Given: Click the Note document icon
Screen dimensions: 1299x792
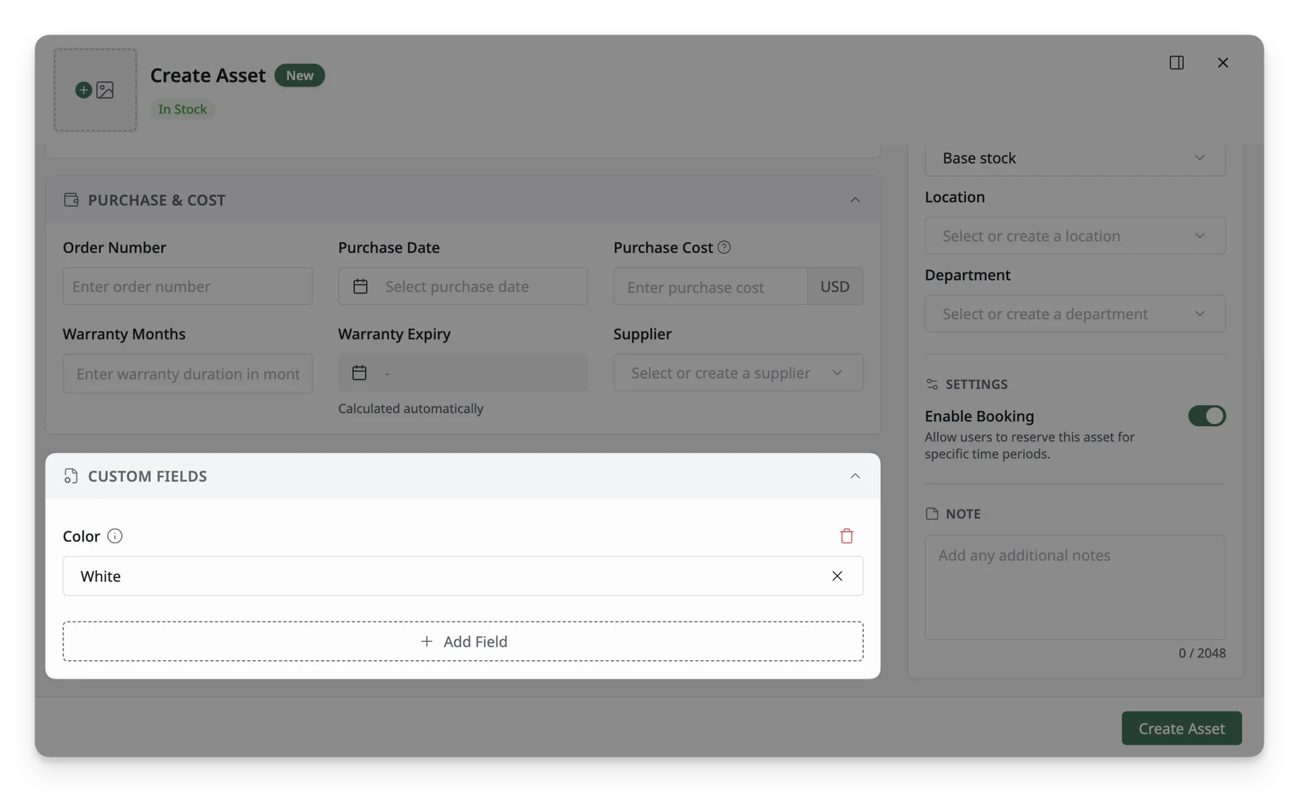Looking at the screenshot, I should click(x=932, y=513).
